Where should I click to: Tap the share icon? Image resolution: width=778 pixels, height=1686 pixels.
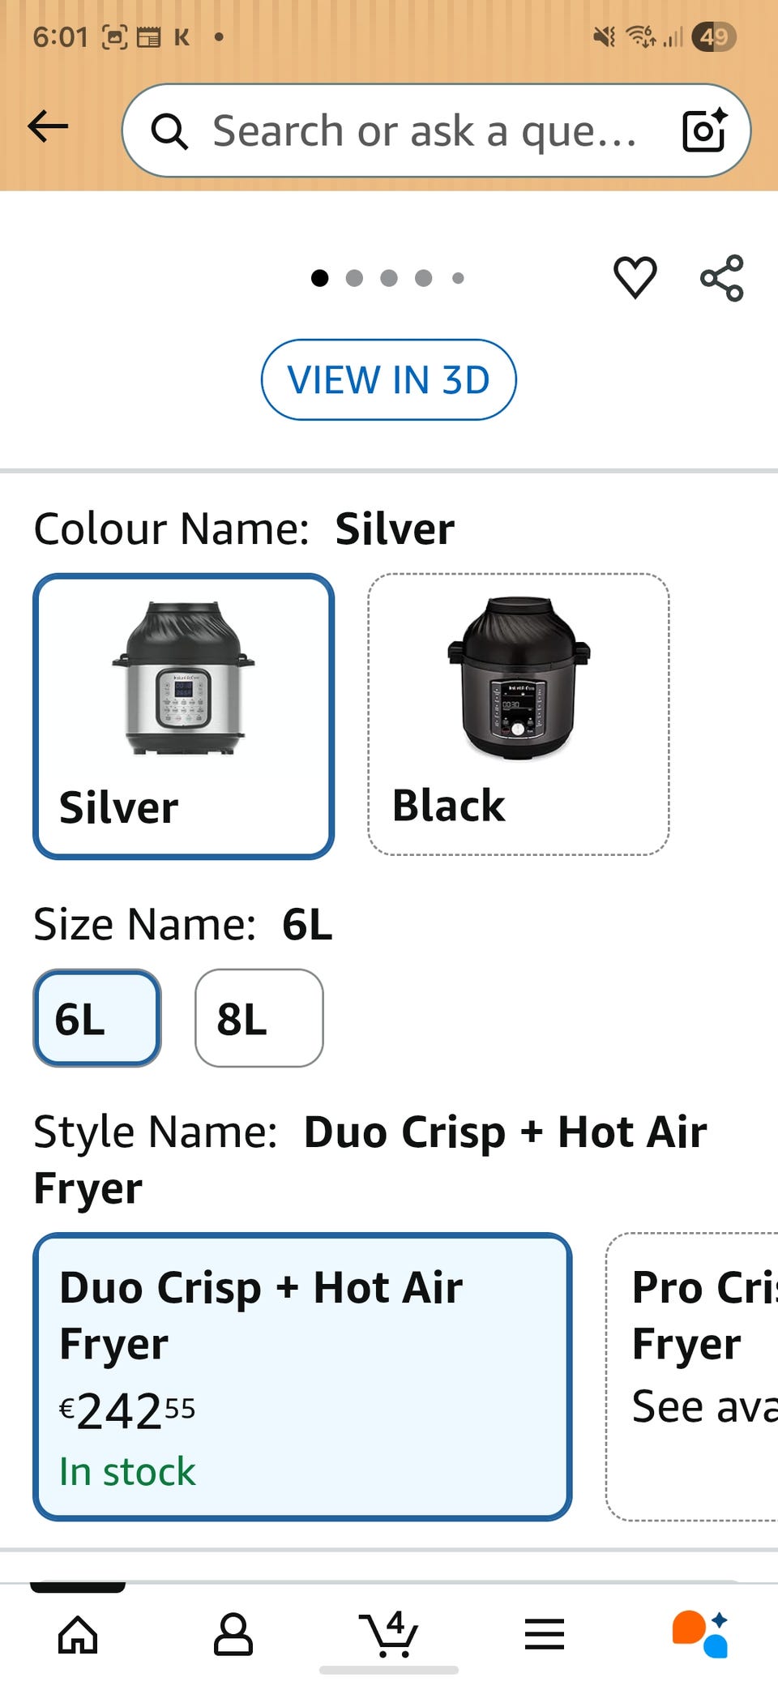click(x=721, y=278)
